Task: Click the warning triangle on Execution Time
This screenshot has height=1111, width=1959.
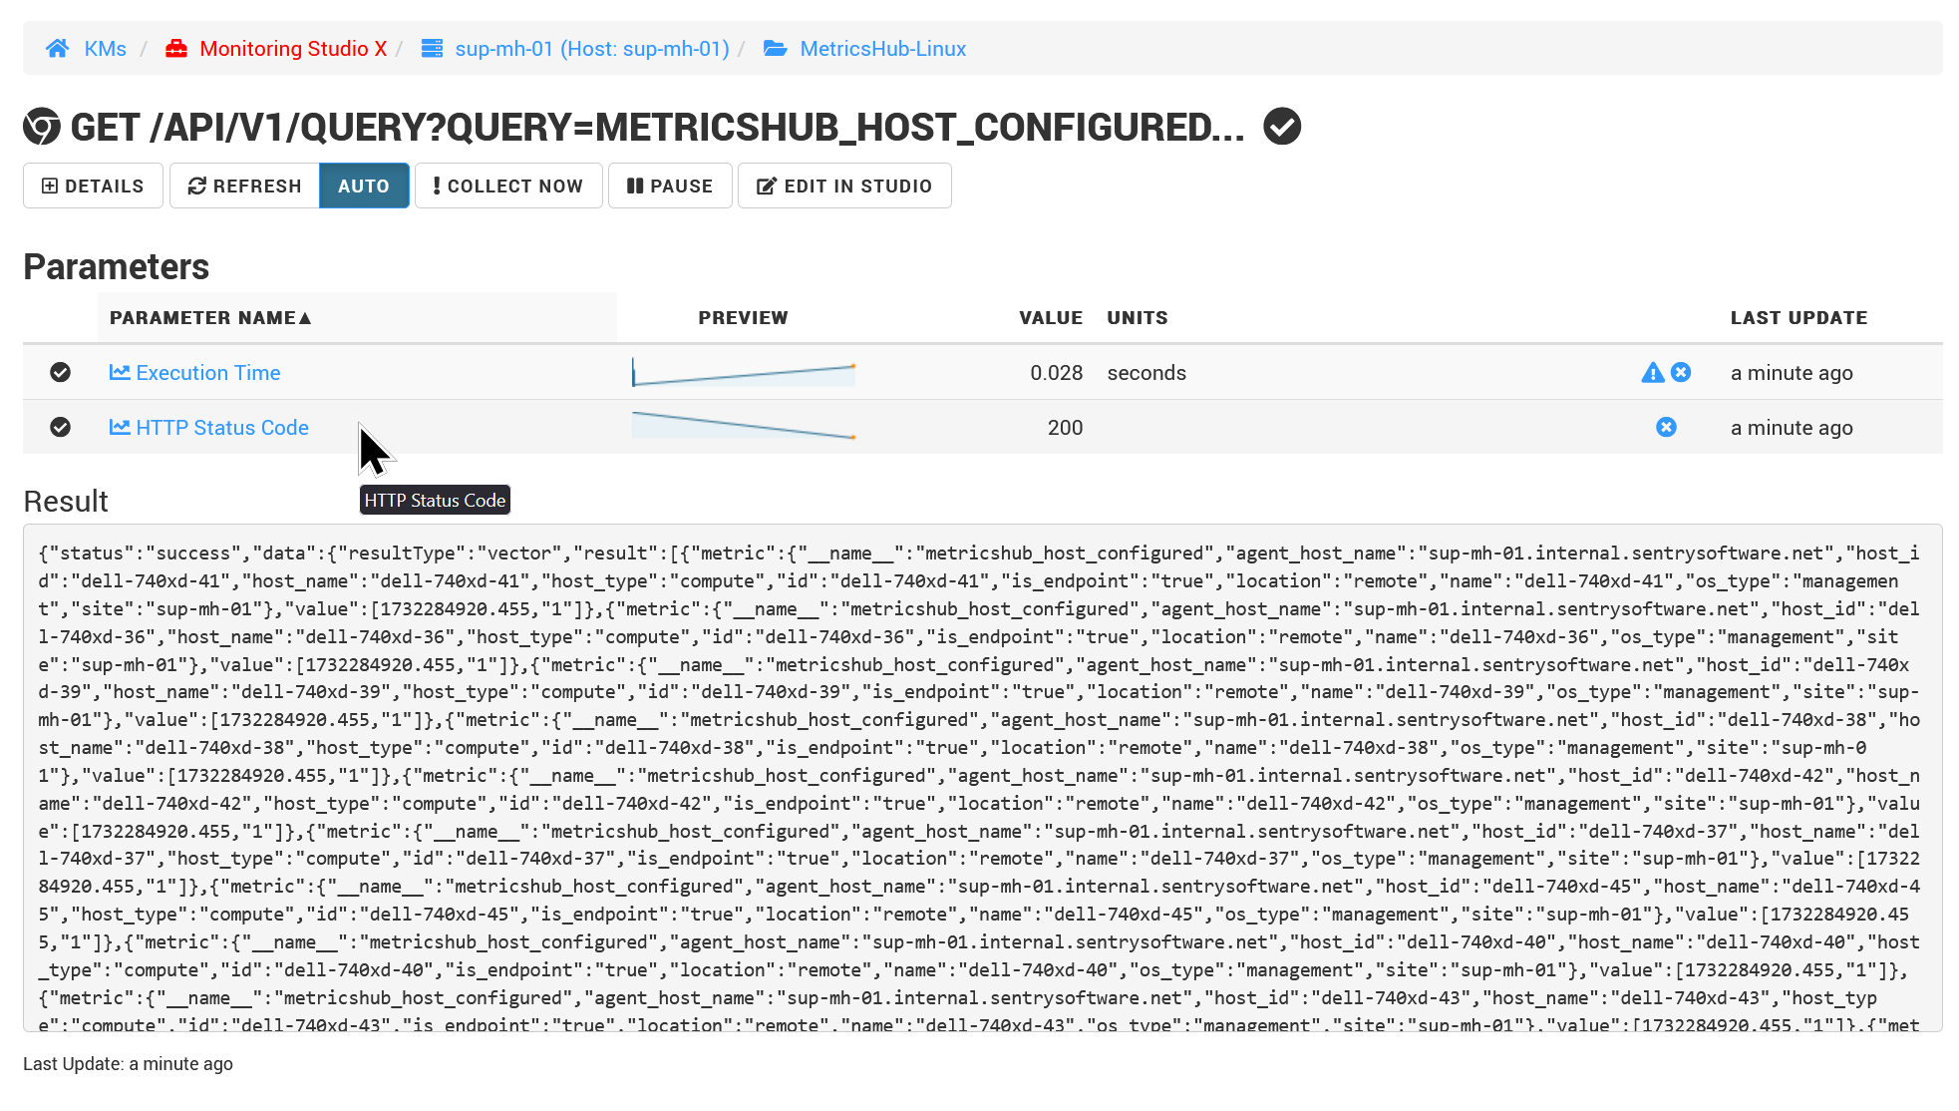Action: (x=1652, y=373)
